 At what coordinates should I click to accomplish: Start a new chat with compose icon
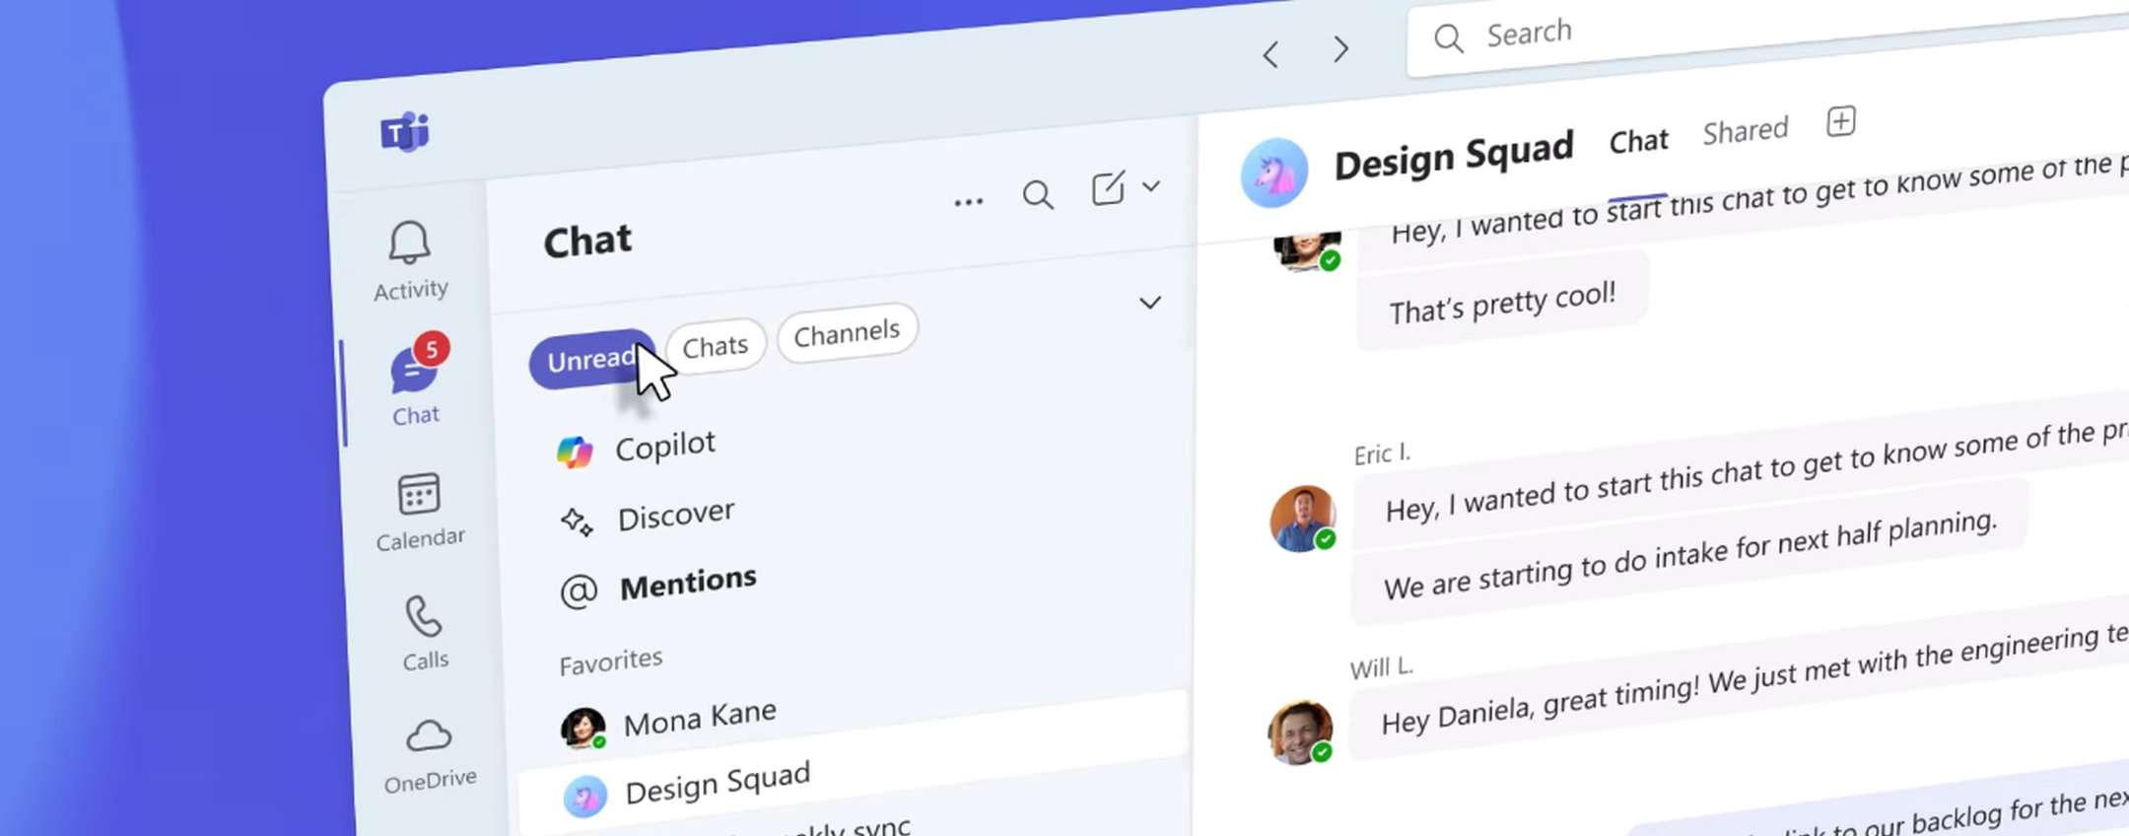coord(1109,187)
